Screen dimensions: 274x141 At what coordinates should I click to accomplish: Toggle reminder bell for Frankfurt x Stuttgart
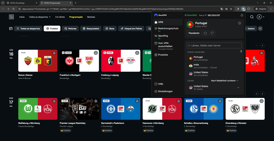96,53
